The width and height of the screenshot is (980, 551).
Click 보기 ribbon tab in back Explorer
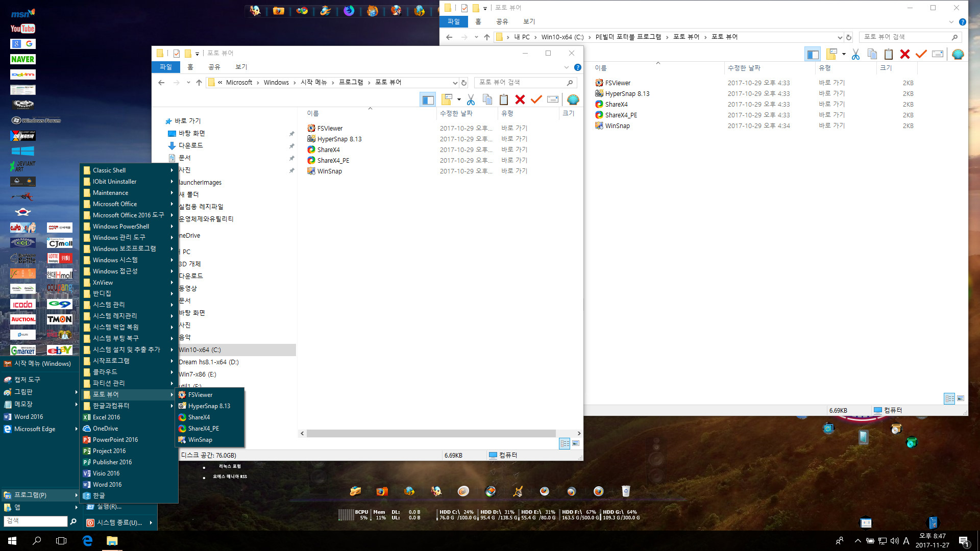pos(529,22)
